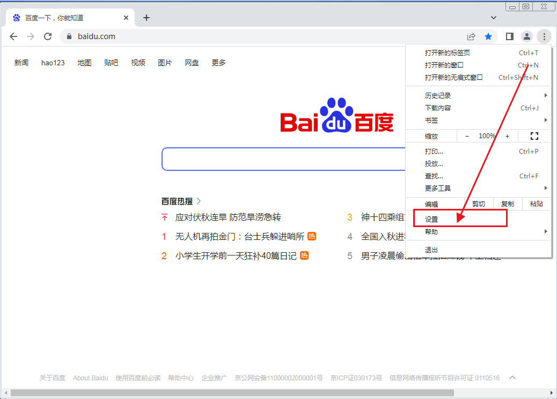Viewport: 557px width, 399px height.
Task: Expand the 书签 submenu arrow
Action: (x=546, y=120)
